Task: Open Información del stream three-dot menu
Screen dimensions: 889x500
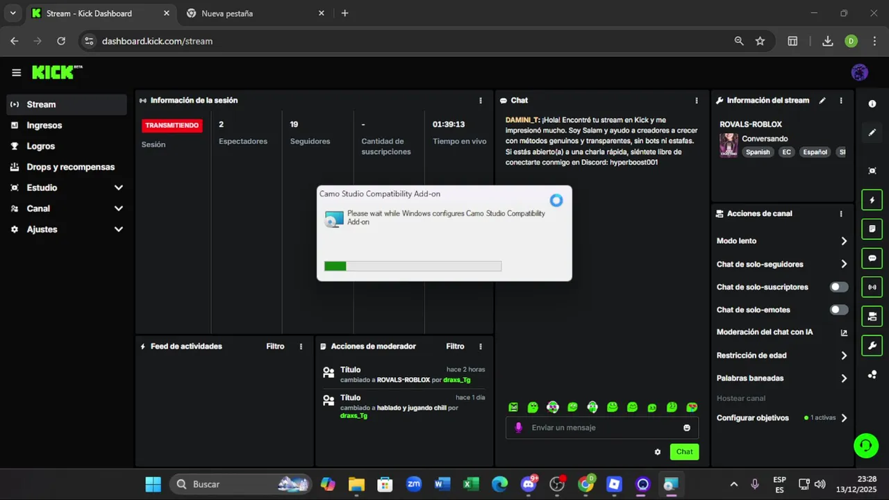Action: (841, 101)
